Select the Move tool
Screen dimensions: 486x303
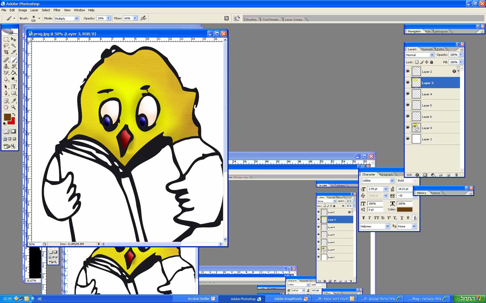click(x=14, y=39)
